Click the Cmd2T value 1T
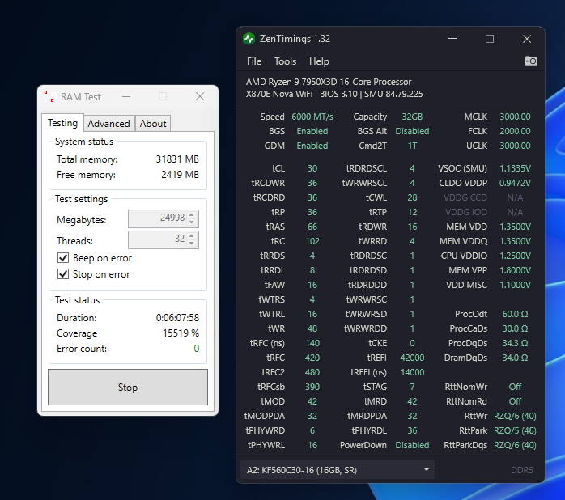565x500 pixels. click(412, 146)
